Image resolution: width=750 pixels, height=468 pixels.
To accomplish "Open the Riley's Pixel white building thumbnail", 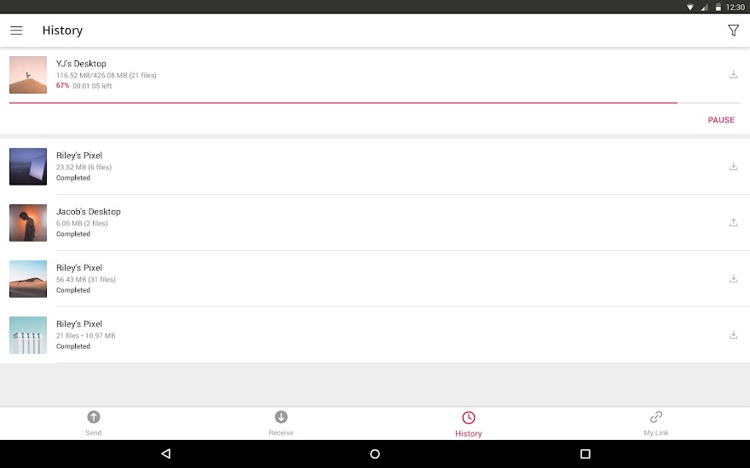I will 28,335.
